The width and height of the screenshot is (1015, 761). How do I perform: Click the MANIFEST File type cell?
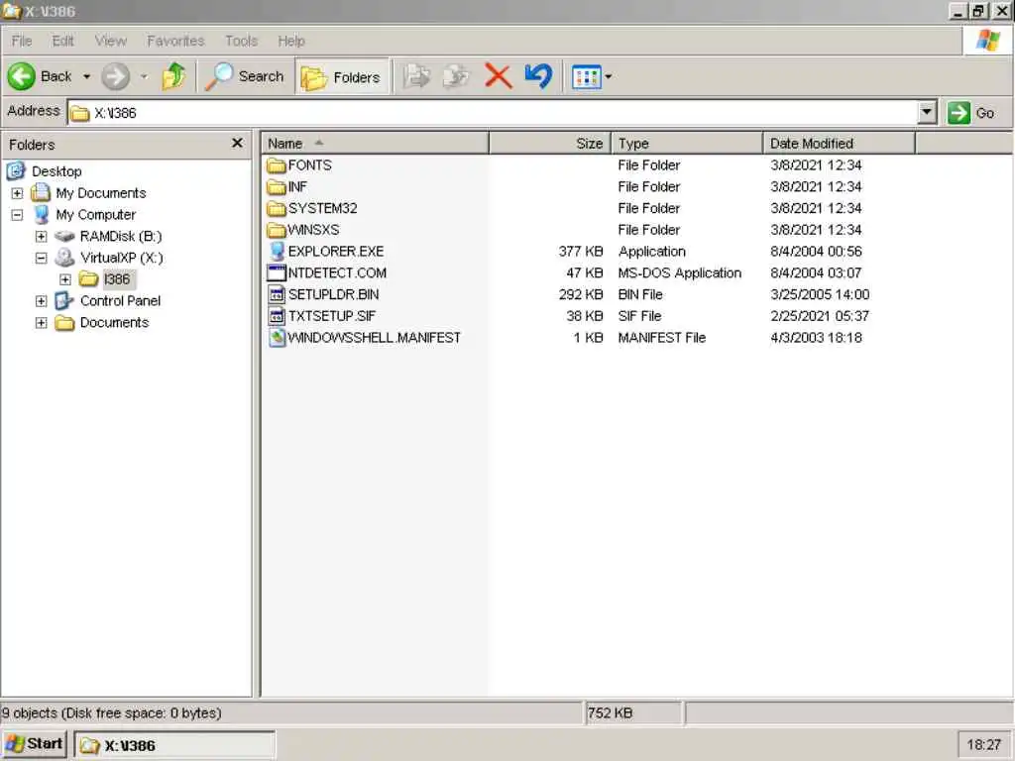coord(661,337)
